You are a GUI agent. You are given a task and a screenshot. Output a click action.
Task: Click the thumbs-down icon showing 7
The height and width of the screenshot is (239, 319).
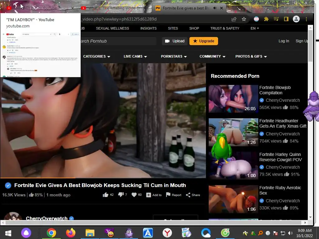(121, 195)
